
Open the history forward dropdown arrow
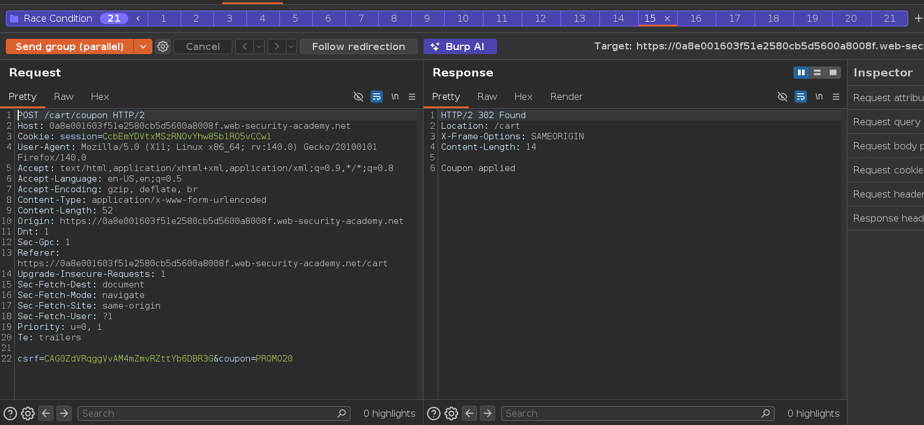pos(291,46)
